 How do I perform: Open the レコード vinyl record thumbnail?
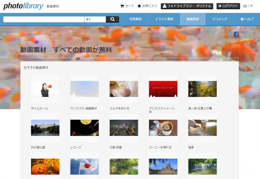(x=84, y=128)
